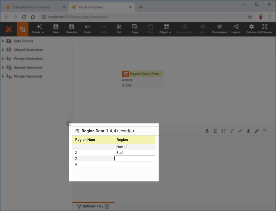Click the empty Region input for row 3
Image resolution: width=276 pixels, height=211 pixels.
[x=134, y=158]
